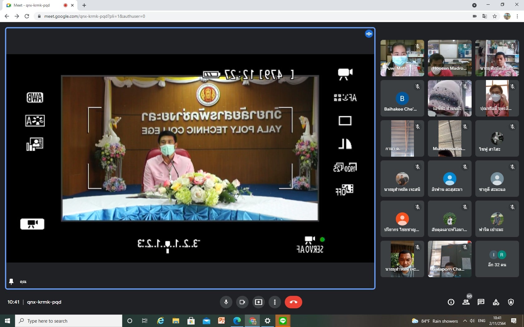
Task: Click the Type here to search box
Action: pos(69,321)
